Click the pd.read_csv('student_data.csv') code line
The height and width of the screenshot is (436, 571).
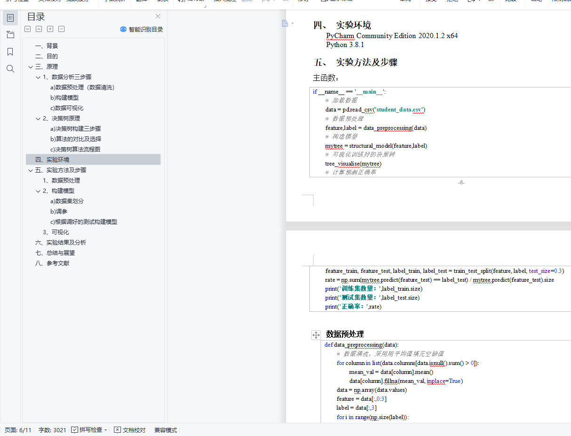point(376,110)
